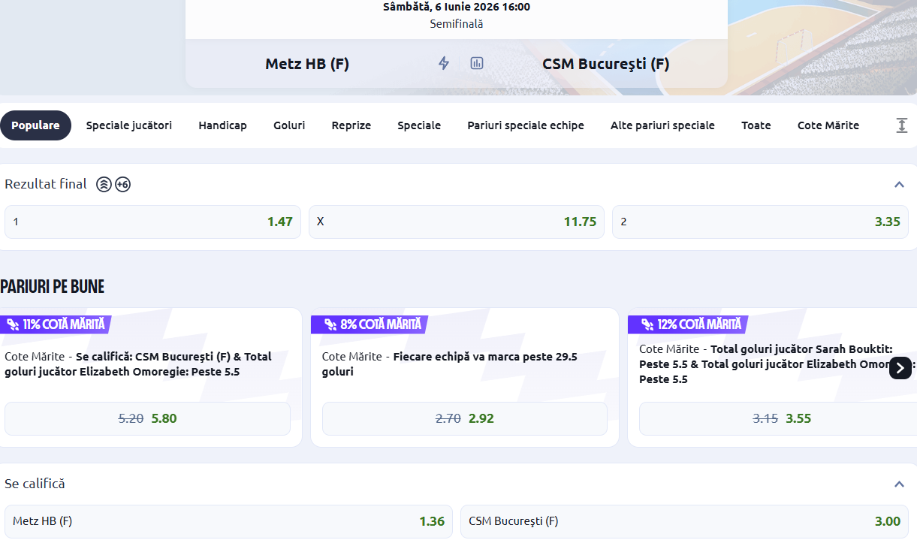This screenshot has width=917, height=543.
Task: Switch to Cote Mărite tab
Action: pyautogui.click(x=828, y=125)
